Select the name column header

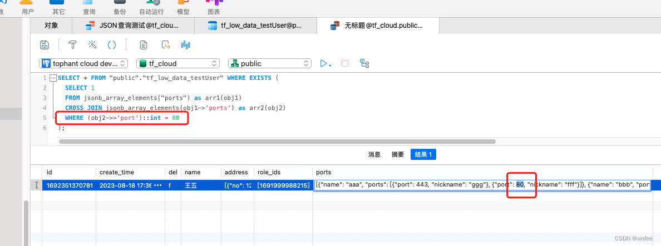coord(201,172)
